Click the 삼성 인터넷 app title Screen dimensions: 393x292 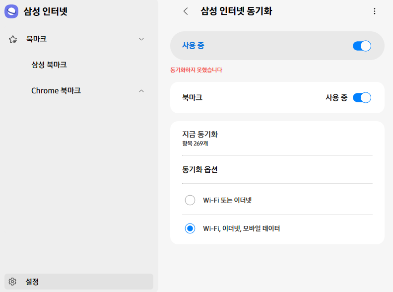click(45, 11)
